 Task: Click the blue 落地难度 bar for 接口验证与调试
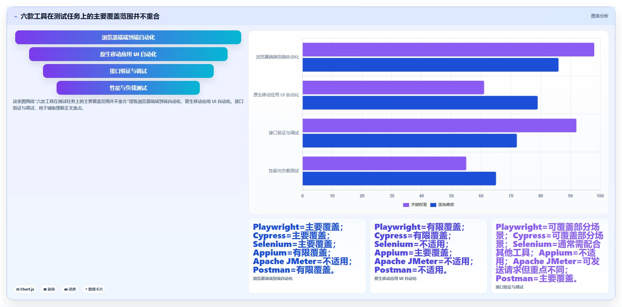(x=410, y=141)
